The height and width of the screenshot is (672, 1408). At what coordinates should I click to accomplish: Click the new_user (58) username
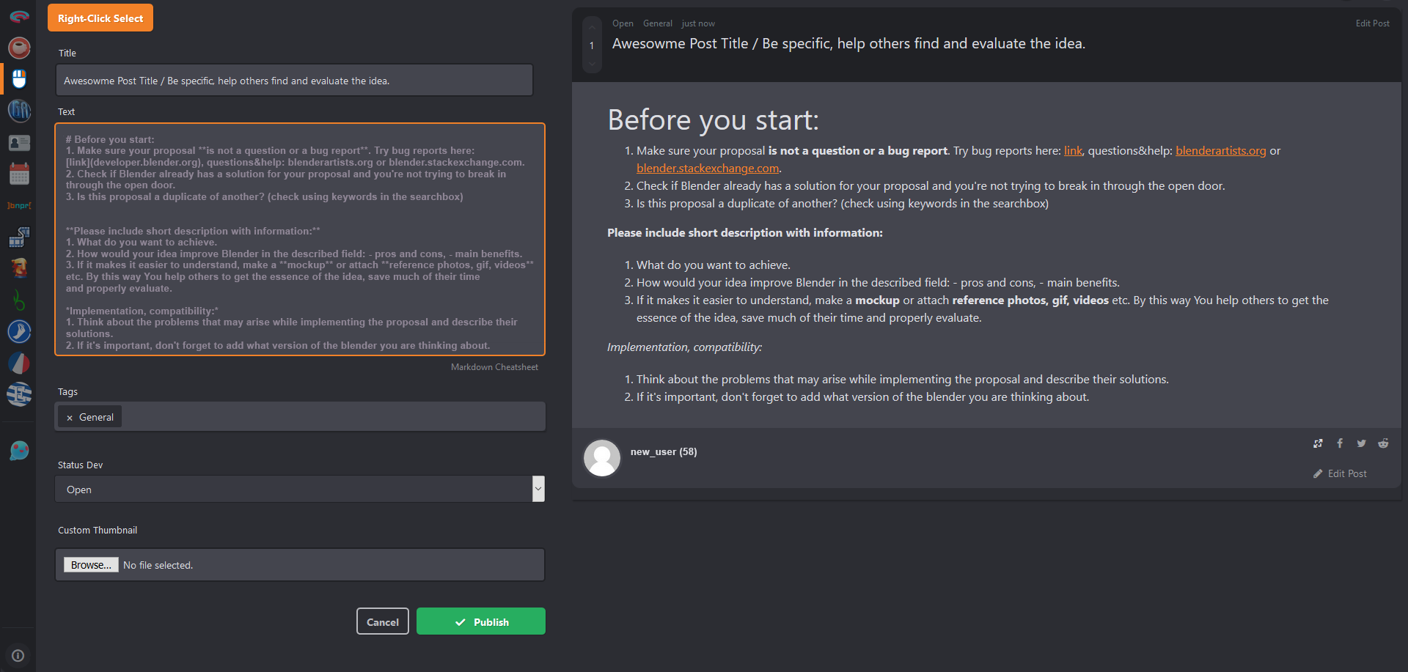coord(664,451)
